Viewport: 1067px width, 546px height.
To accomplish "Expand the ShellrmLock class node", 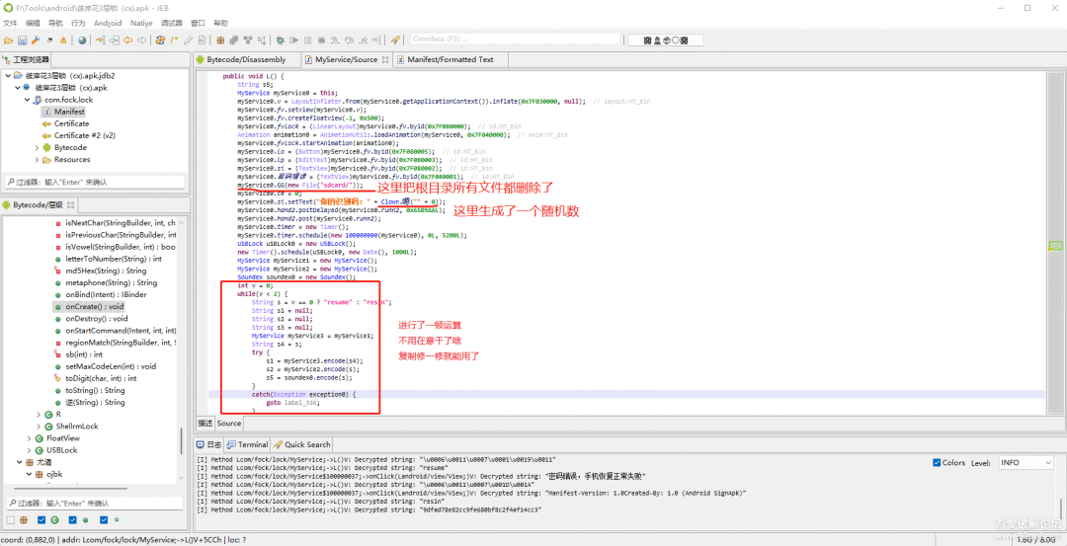I will click(x=39, y=427).
